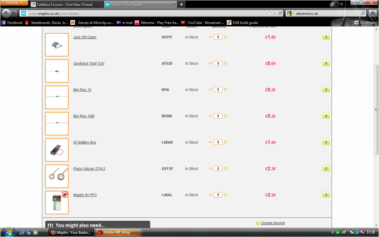Decrease quantity of GenElect 10uF 63V
The image size is (379, 237).
pyautogui.click(x=210, y=63)
